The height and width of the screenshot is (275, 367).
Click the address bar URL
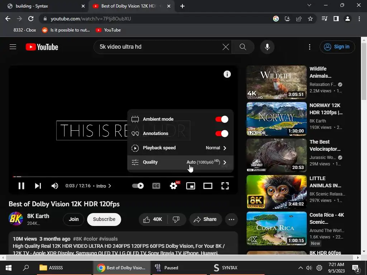pyautogui.click(x=91, y=19)
